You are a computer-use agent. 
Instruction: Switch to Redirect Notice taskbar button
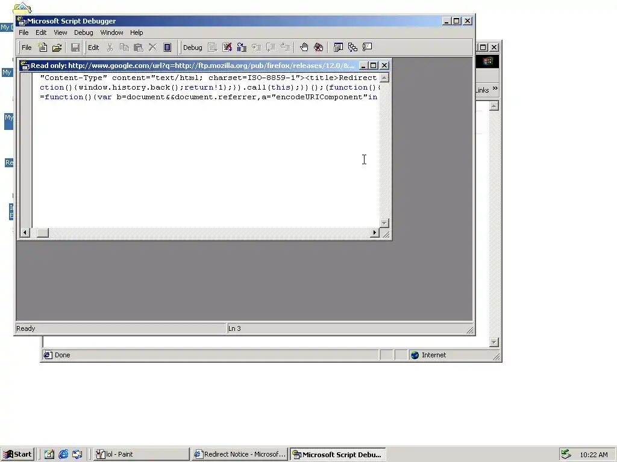[240, 455]
